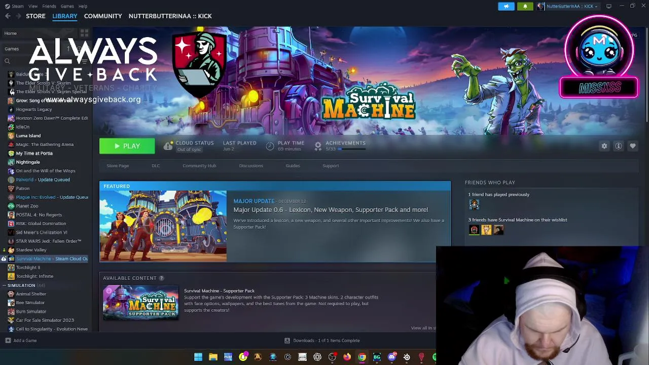Open the DLC link
649x365 pixels.
pyautogui.click(x=156, y=166)
